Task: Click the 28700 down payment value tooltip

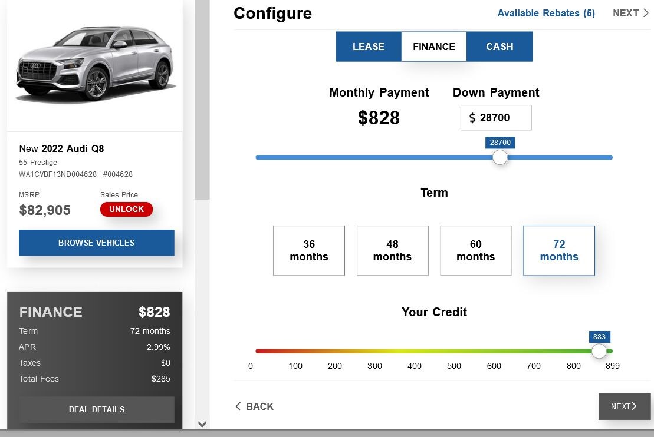Action: click(x=500, y=143)
